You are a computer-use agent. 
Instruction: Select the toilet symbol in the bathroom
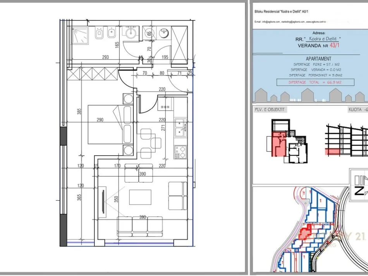tap(98, 34)
